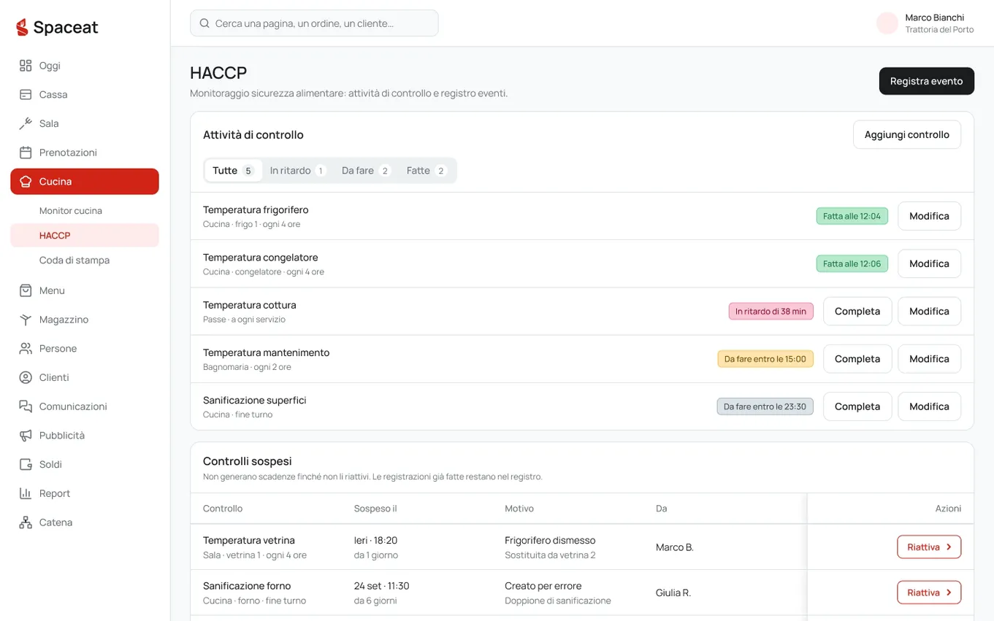Click the Cucina chef hat icon
The height and width of the screenshot is (621, 994).
coord(26,182)
